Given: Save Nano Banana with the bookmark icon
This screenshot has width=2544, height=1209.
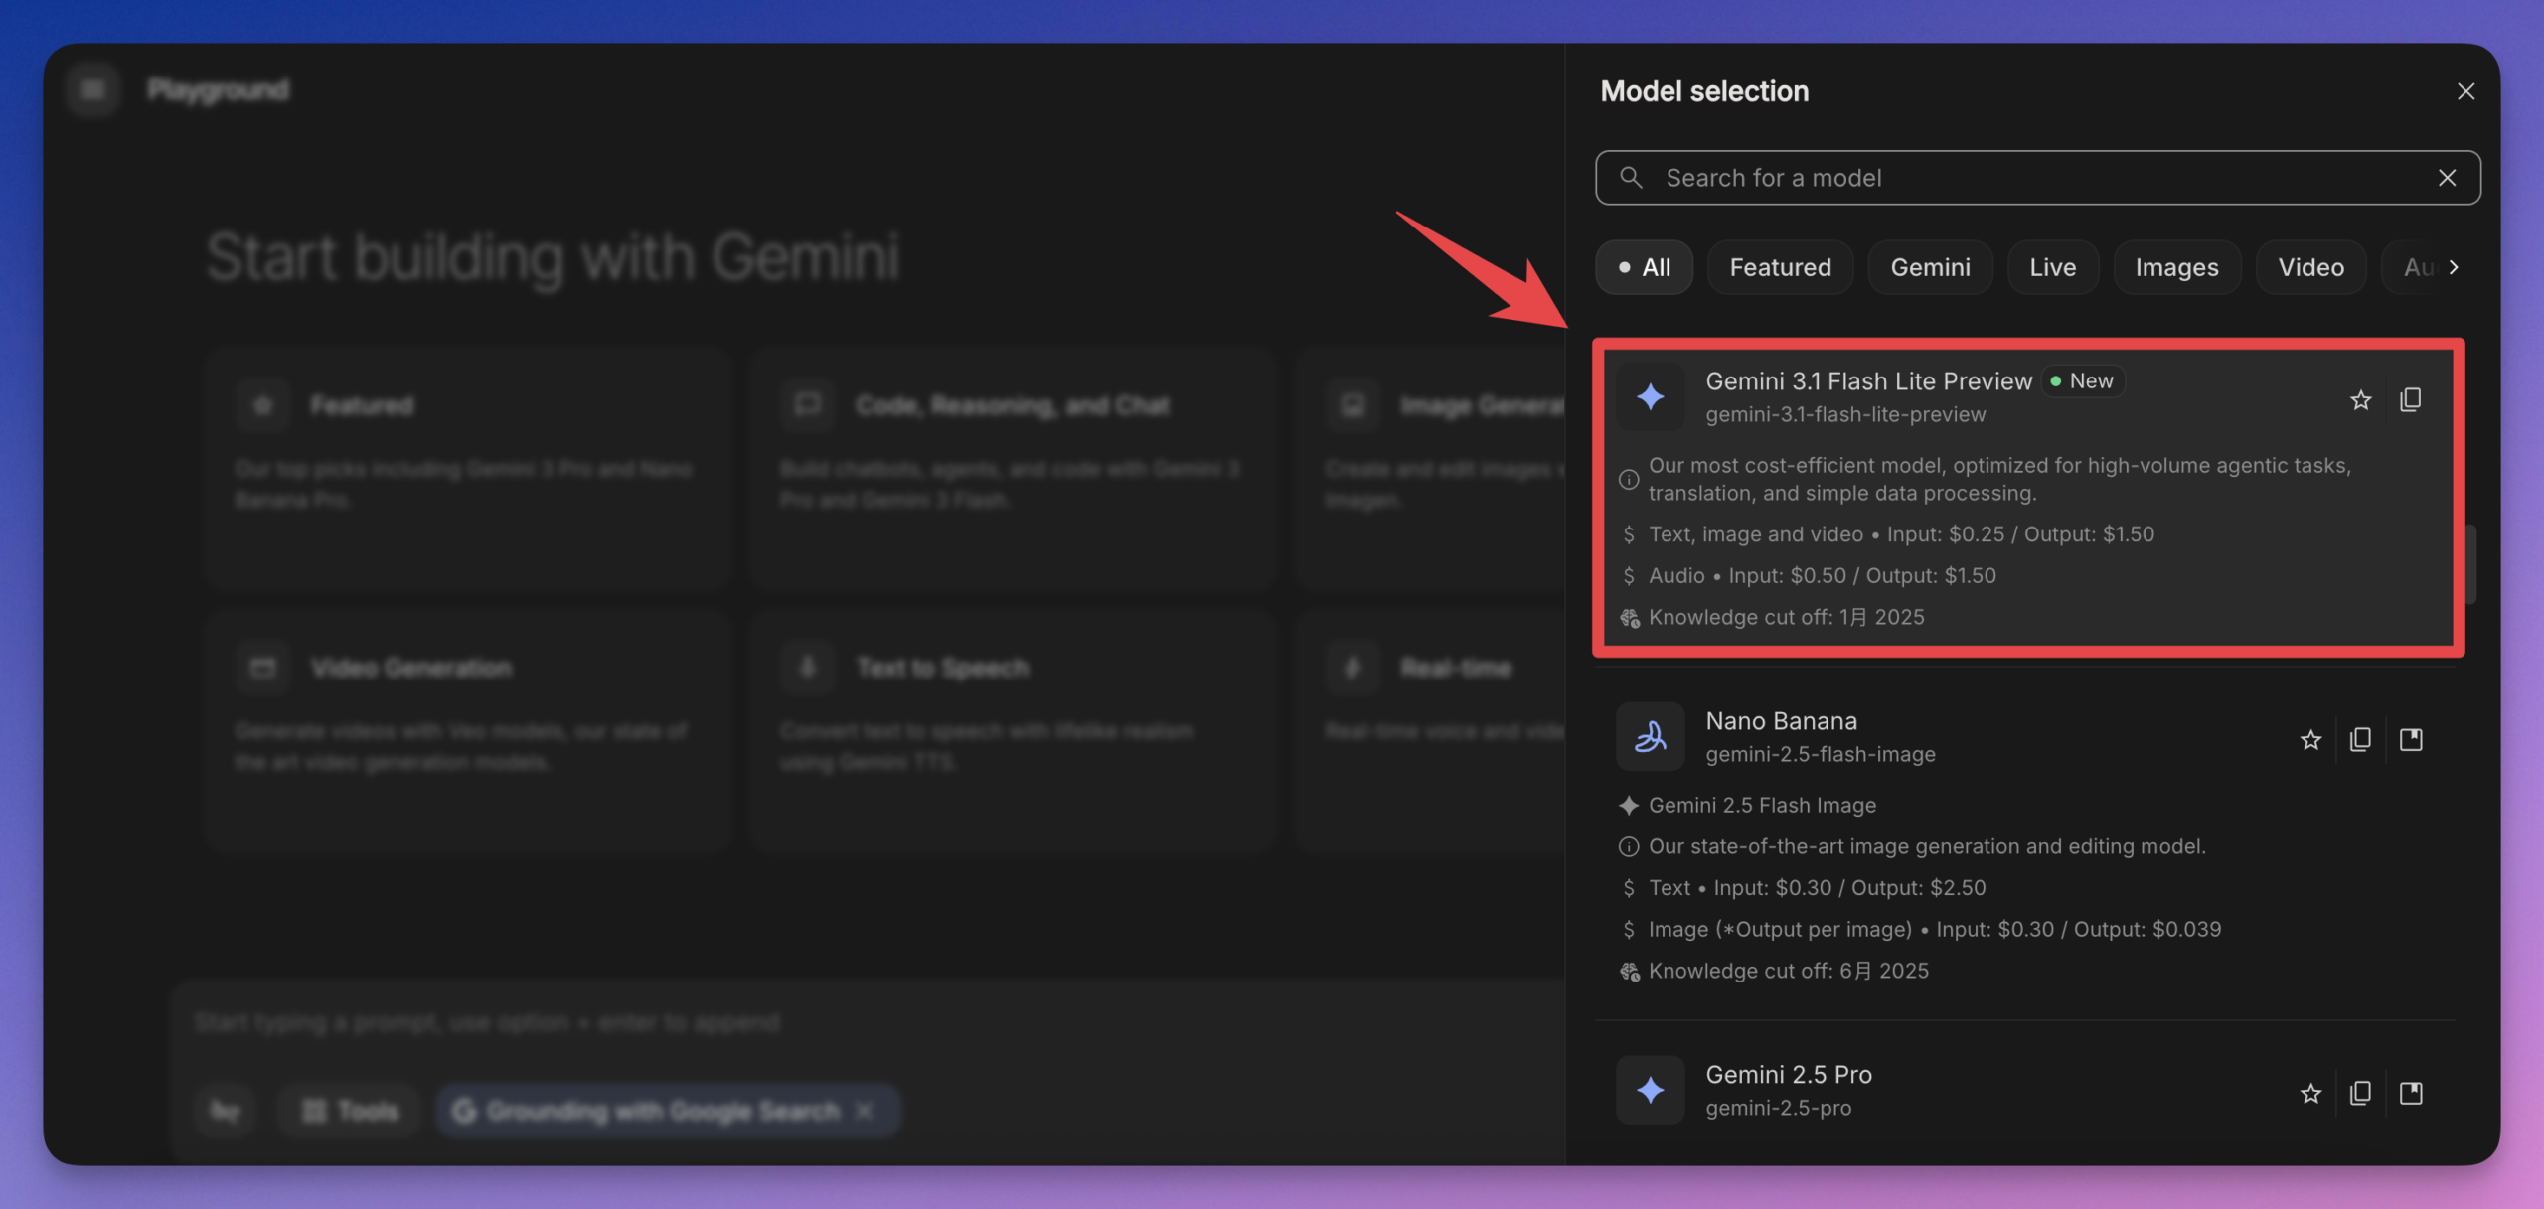Looking at the screenshot, I should click(x=2412, y=739).
